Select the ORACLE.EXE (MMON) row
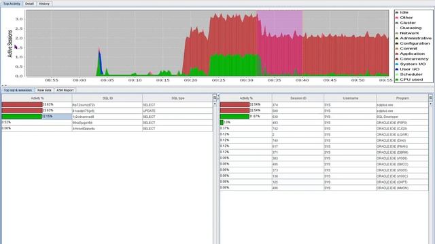435x244 pixels. click(324, 188)
